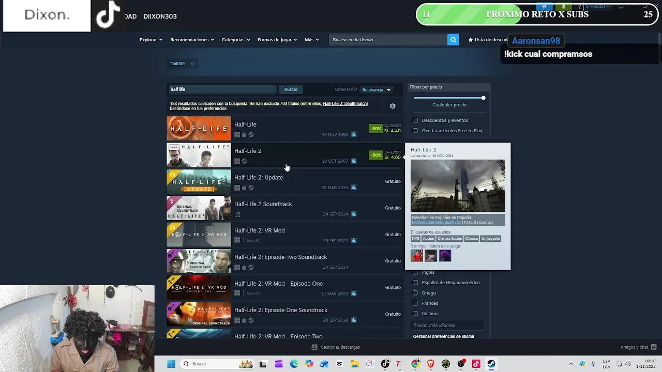This screenshot has height=372, width=662.
Task: Open the Relevancia sort dropdown
Action: point(377,90)
